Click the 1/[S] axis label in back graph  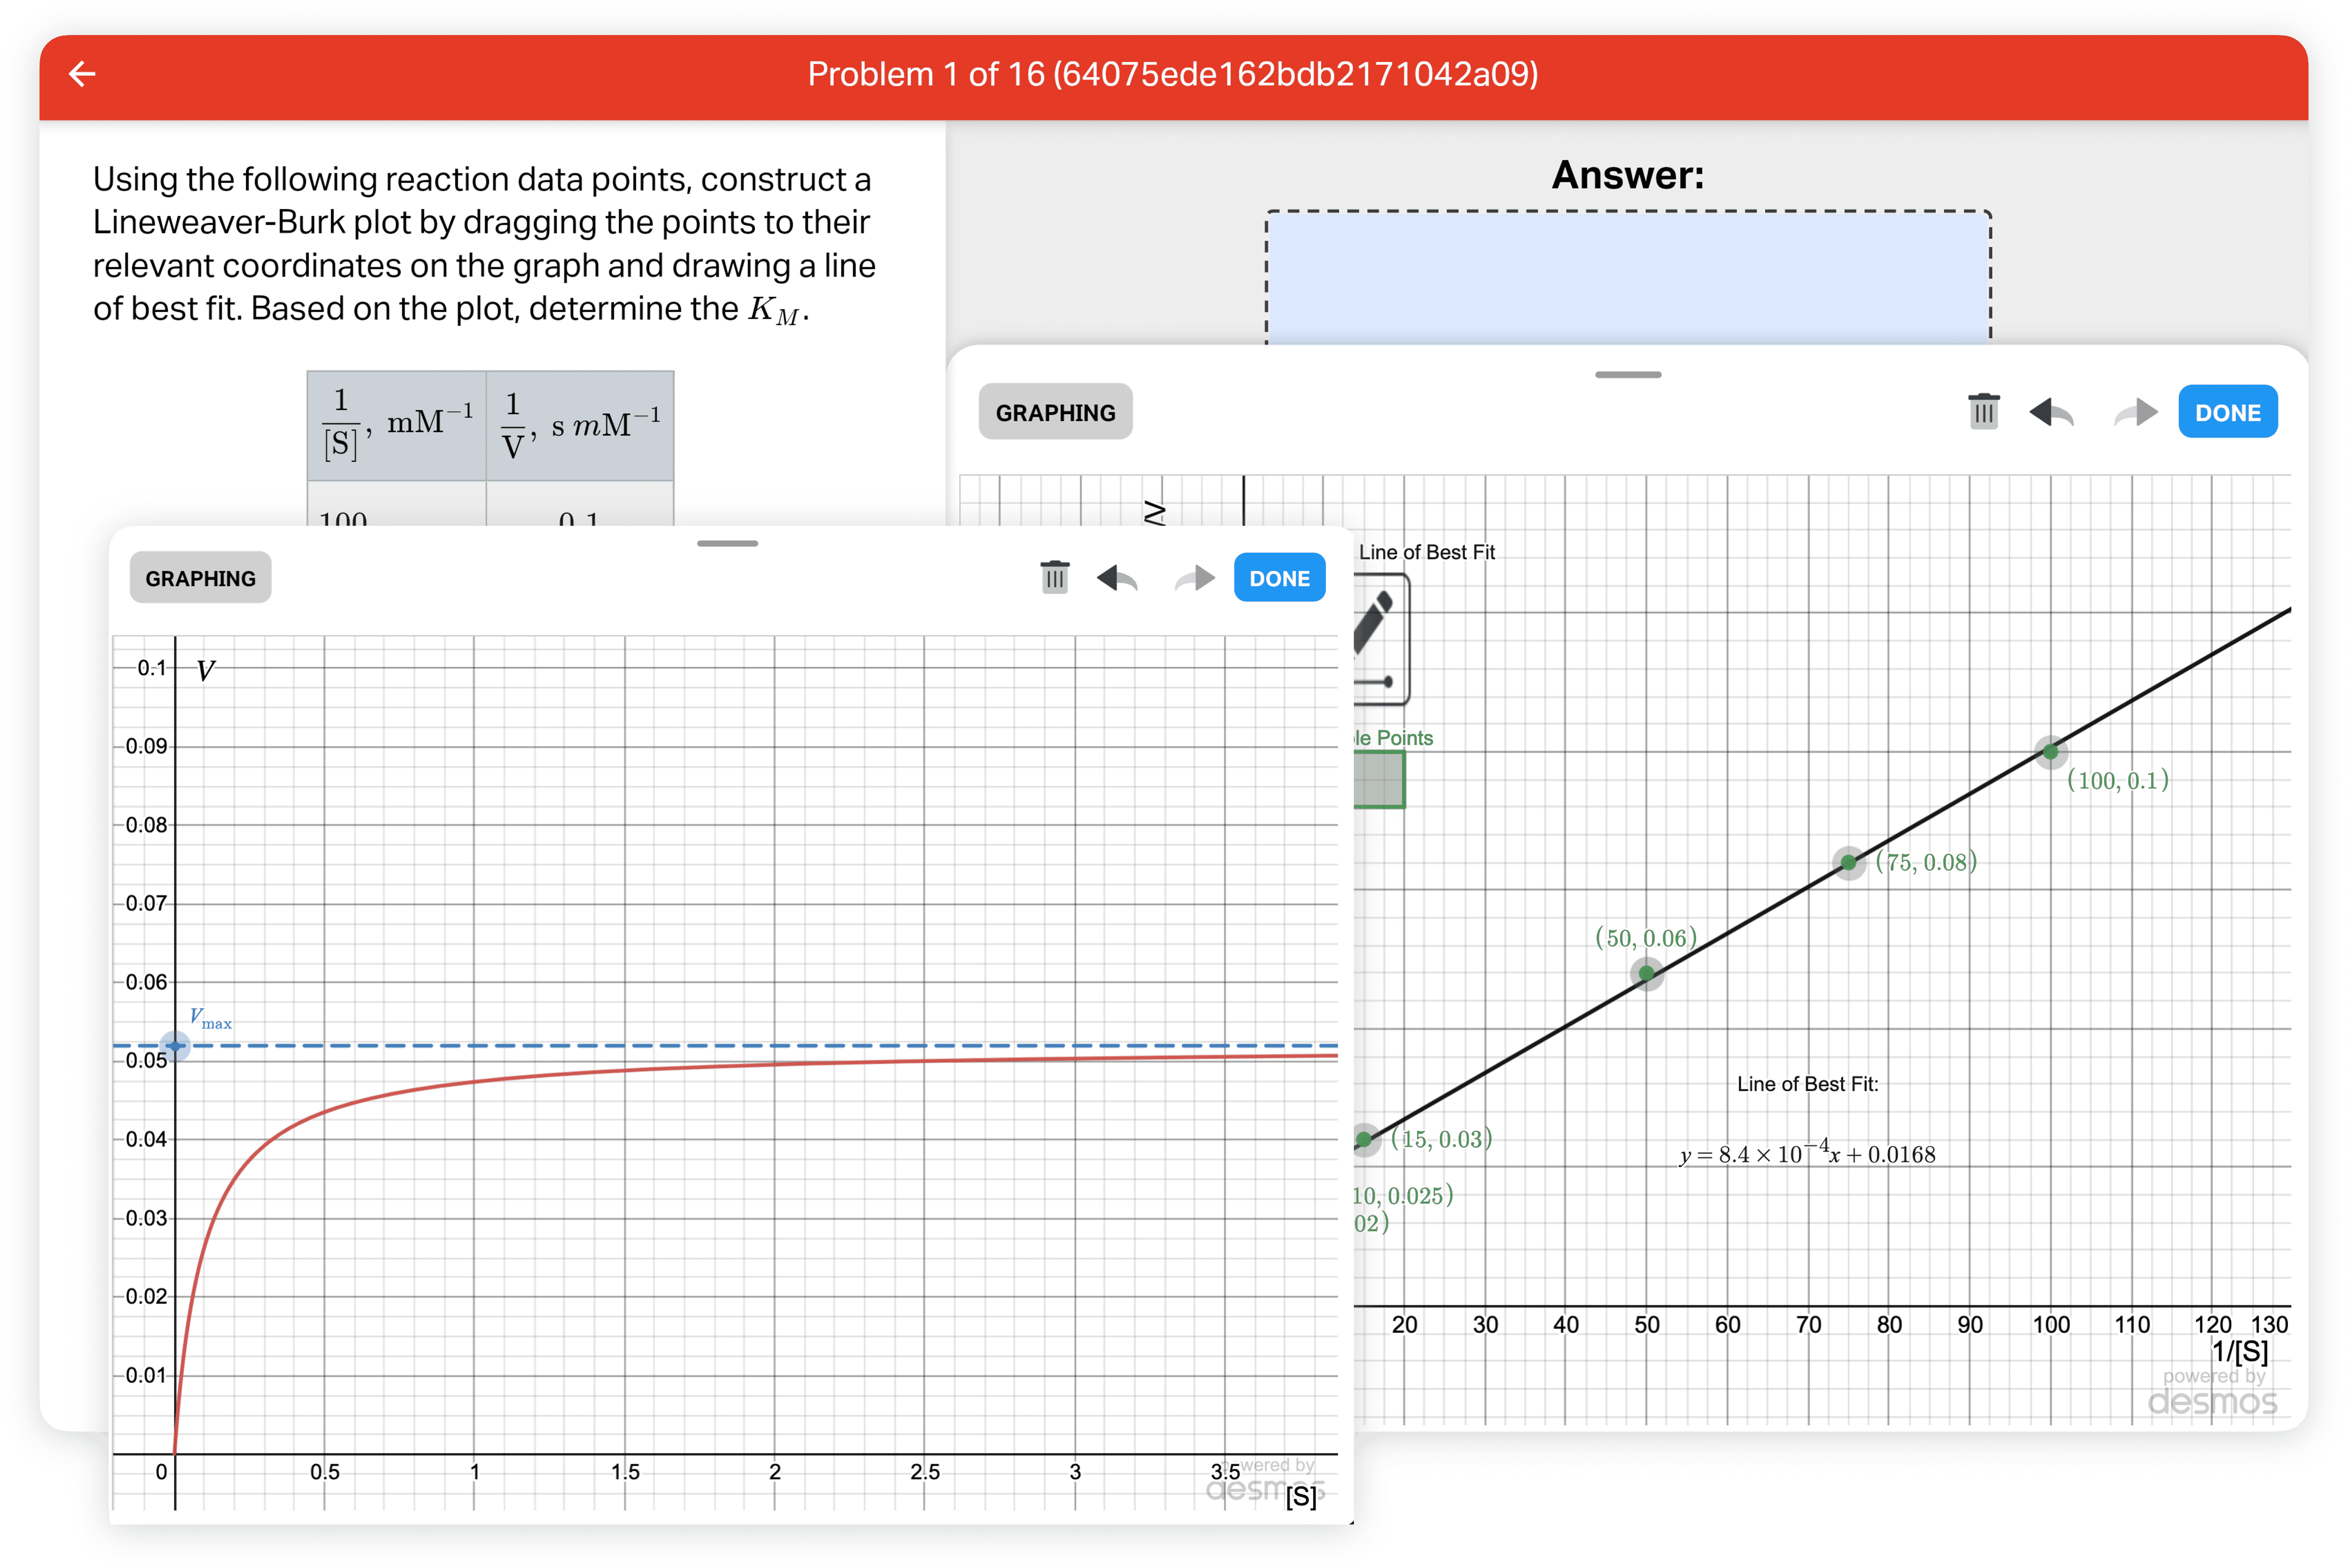(2240, 1352)
